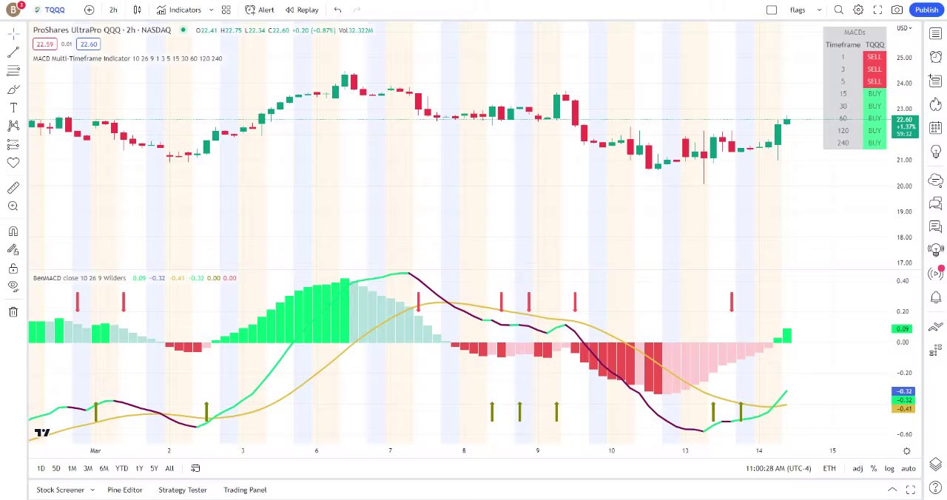Start bar Replay mode
This screenshot has height=500, width=947.
[x=301, y=10]
